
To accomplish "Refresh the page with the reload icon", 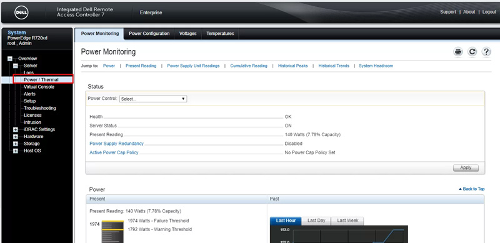I will [x=472, y=52].
